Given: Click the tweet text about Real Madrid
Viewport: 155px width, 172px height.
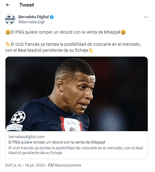Looking at the screenshot, I should click(x=73, y=47).
